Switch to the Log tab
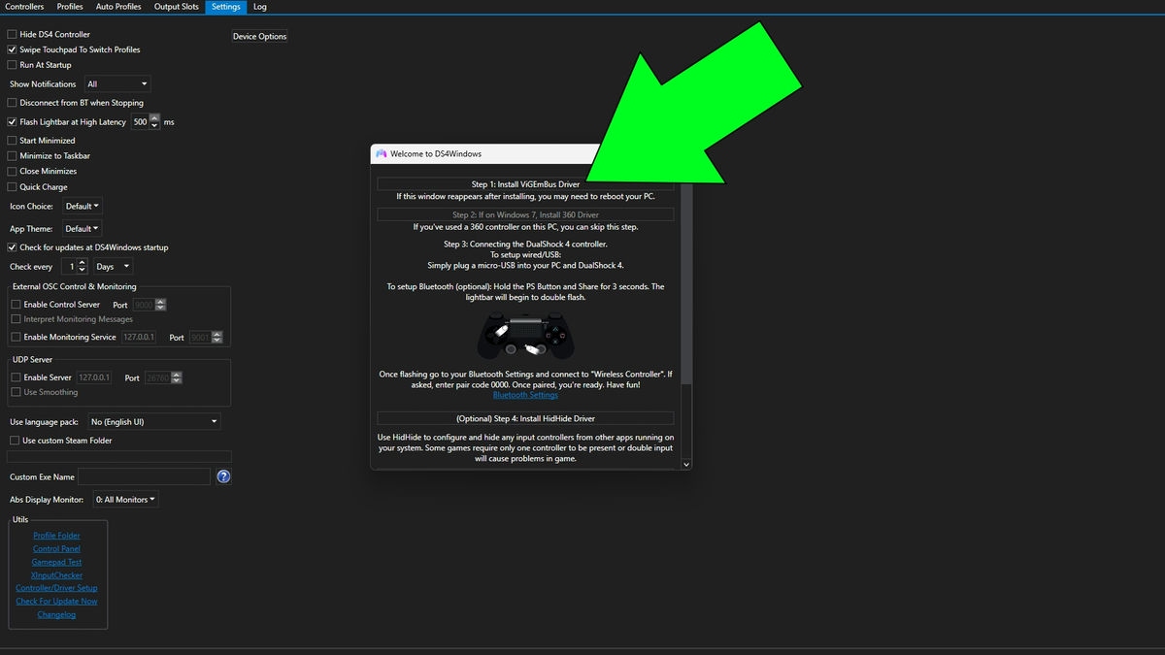Image resolution: width=1165 pixels, height=655 pixels. pyautogui.click(x=259, y=7)
